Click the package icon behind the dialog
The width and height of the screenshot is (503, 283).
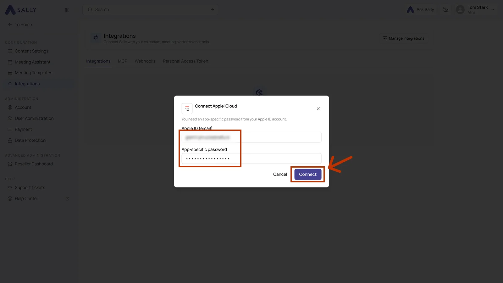[x=259, y=92]
